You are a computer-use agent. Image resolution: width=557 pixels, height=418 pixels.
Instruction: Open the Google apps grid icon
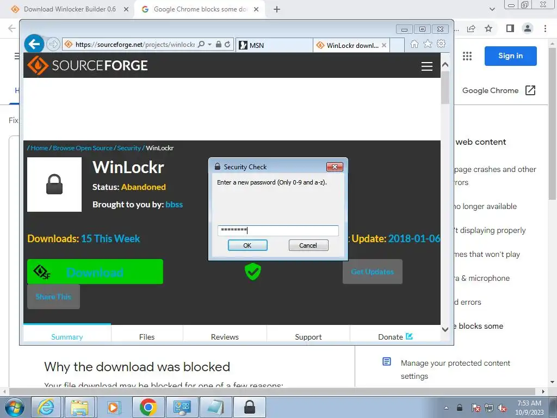(467, 56)
